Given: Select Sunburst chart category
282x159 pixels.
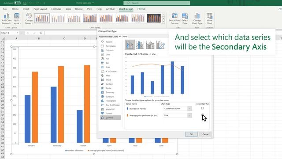Looking at the screenshot, I should click(x=110, y=97).
